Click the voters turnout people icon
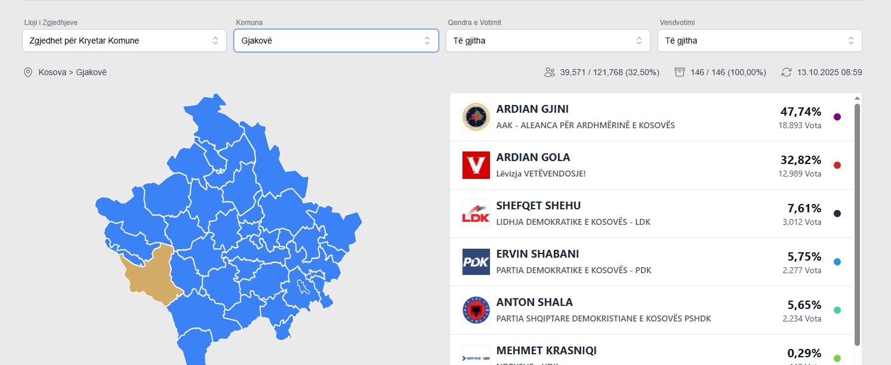Viewport: 891px width, 365px height. (x=550, y=72)
